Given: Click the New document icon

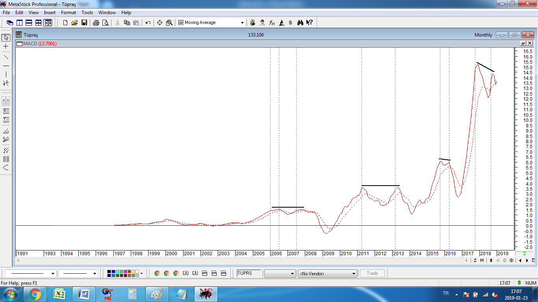Looking at the screenshot, I should point(65,23).
